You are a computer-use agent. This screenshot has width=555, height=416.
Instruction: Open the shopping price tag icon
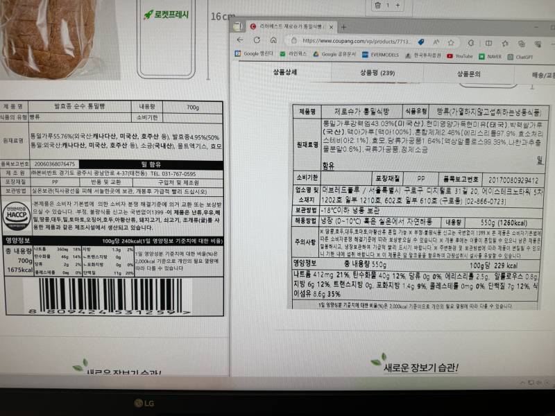421,42
